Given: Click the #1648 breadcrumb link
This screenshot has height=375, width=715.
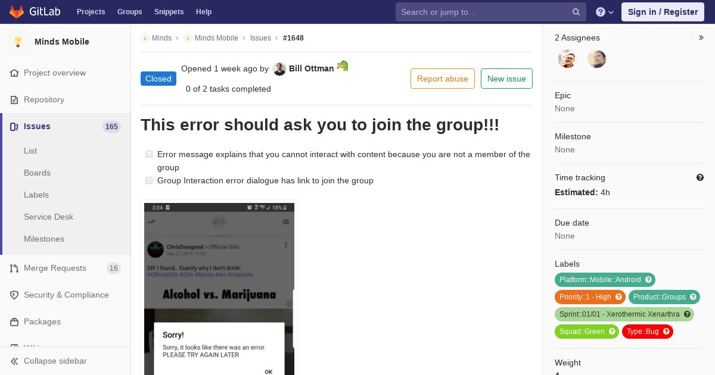Looking at the screenshot, I should tap(293, 37).
